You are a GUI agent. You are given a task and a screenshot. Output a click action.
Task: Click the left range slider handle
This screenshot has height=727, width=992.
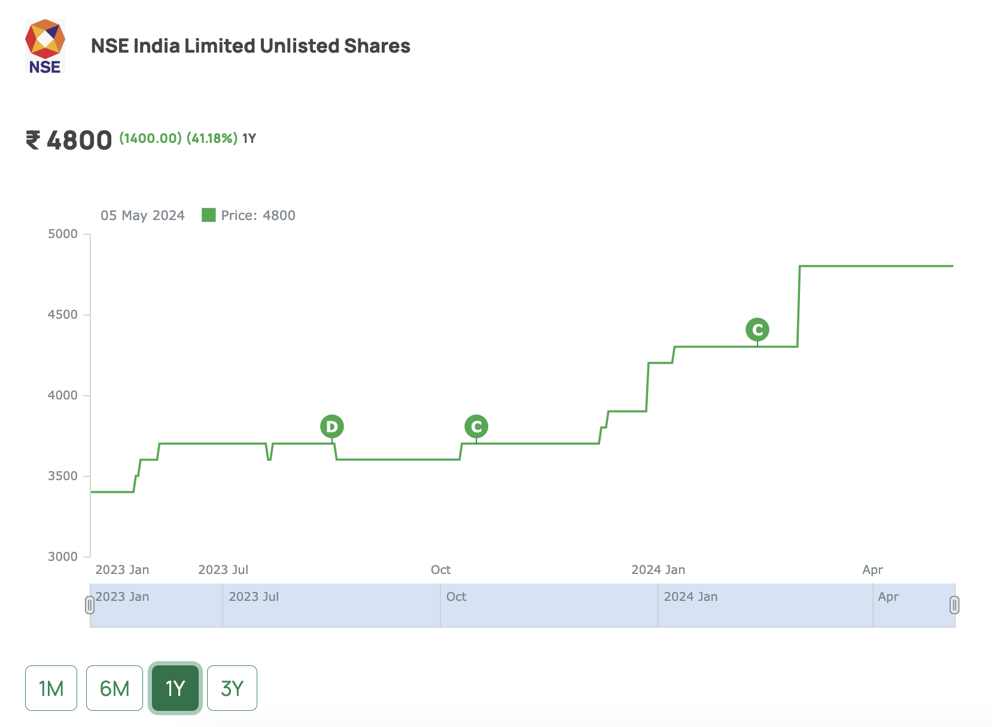90,606
